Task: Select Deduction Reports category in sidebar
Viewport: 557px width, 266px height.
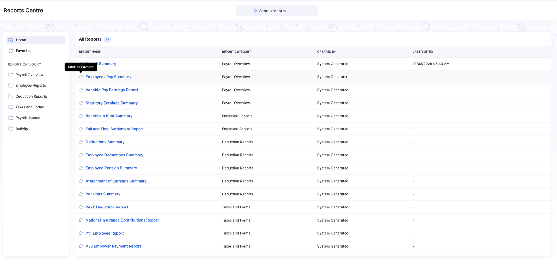Action: click(31, 96)
